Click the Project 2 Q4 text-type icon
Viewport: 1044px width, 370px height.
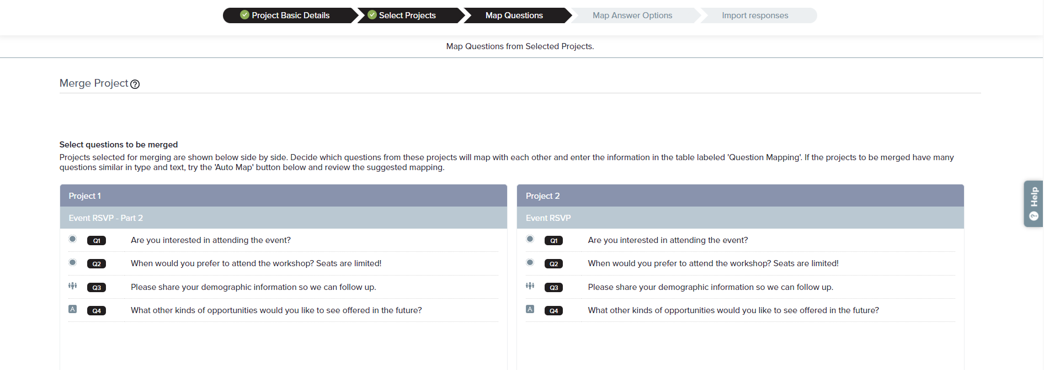[530, 309]
